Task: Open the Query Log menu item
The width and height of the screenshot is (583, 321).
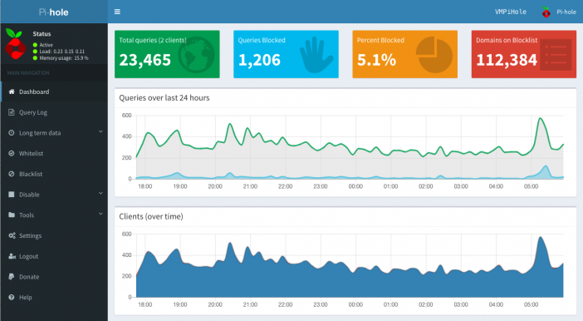Action: [54, 112]
